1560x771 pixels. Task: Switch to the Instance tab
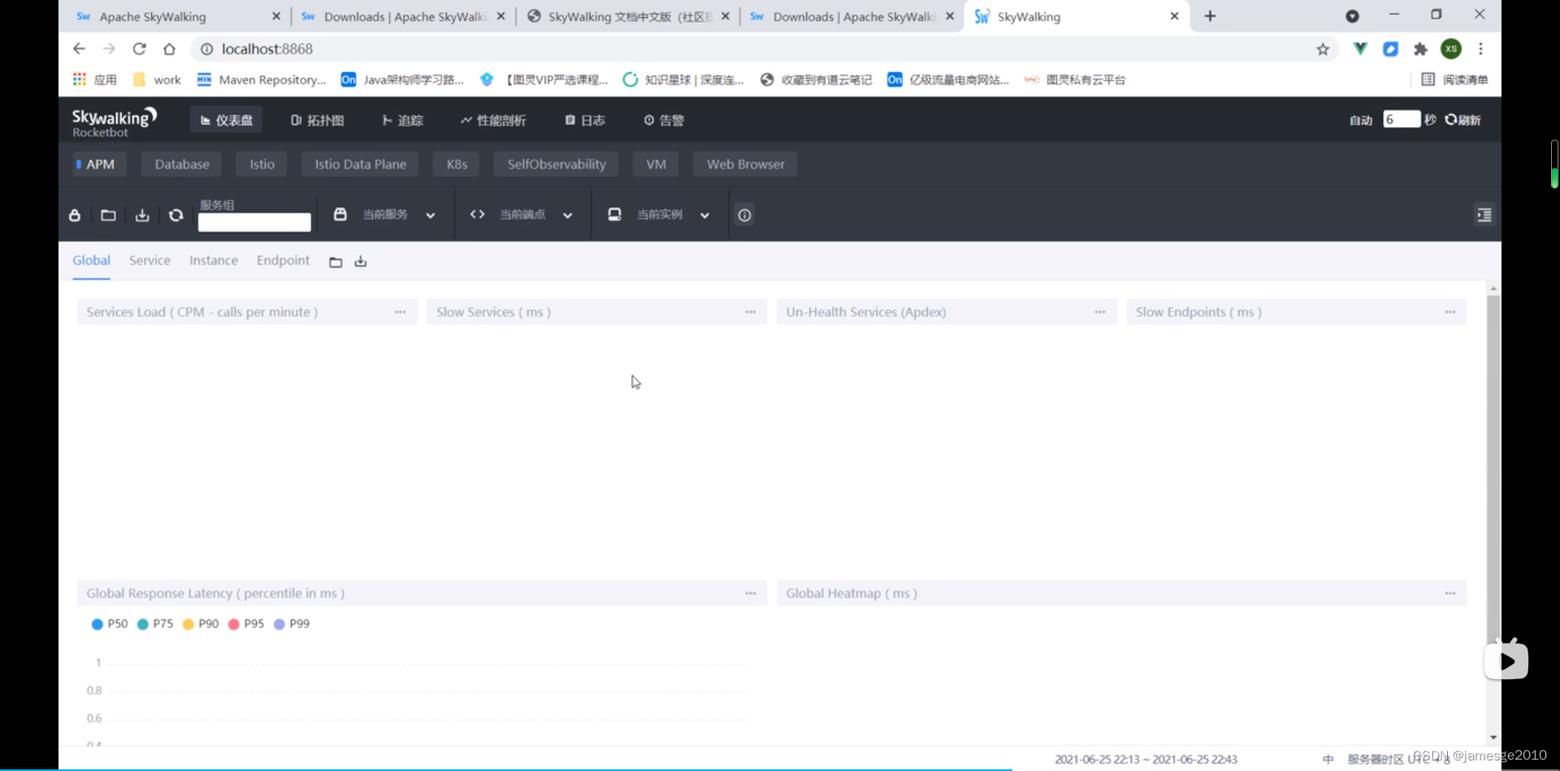pos(214,261)
